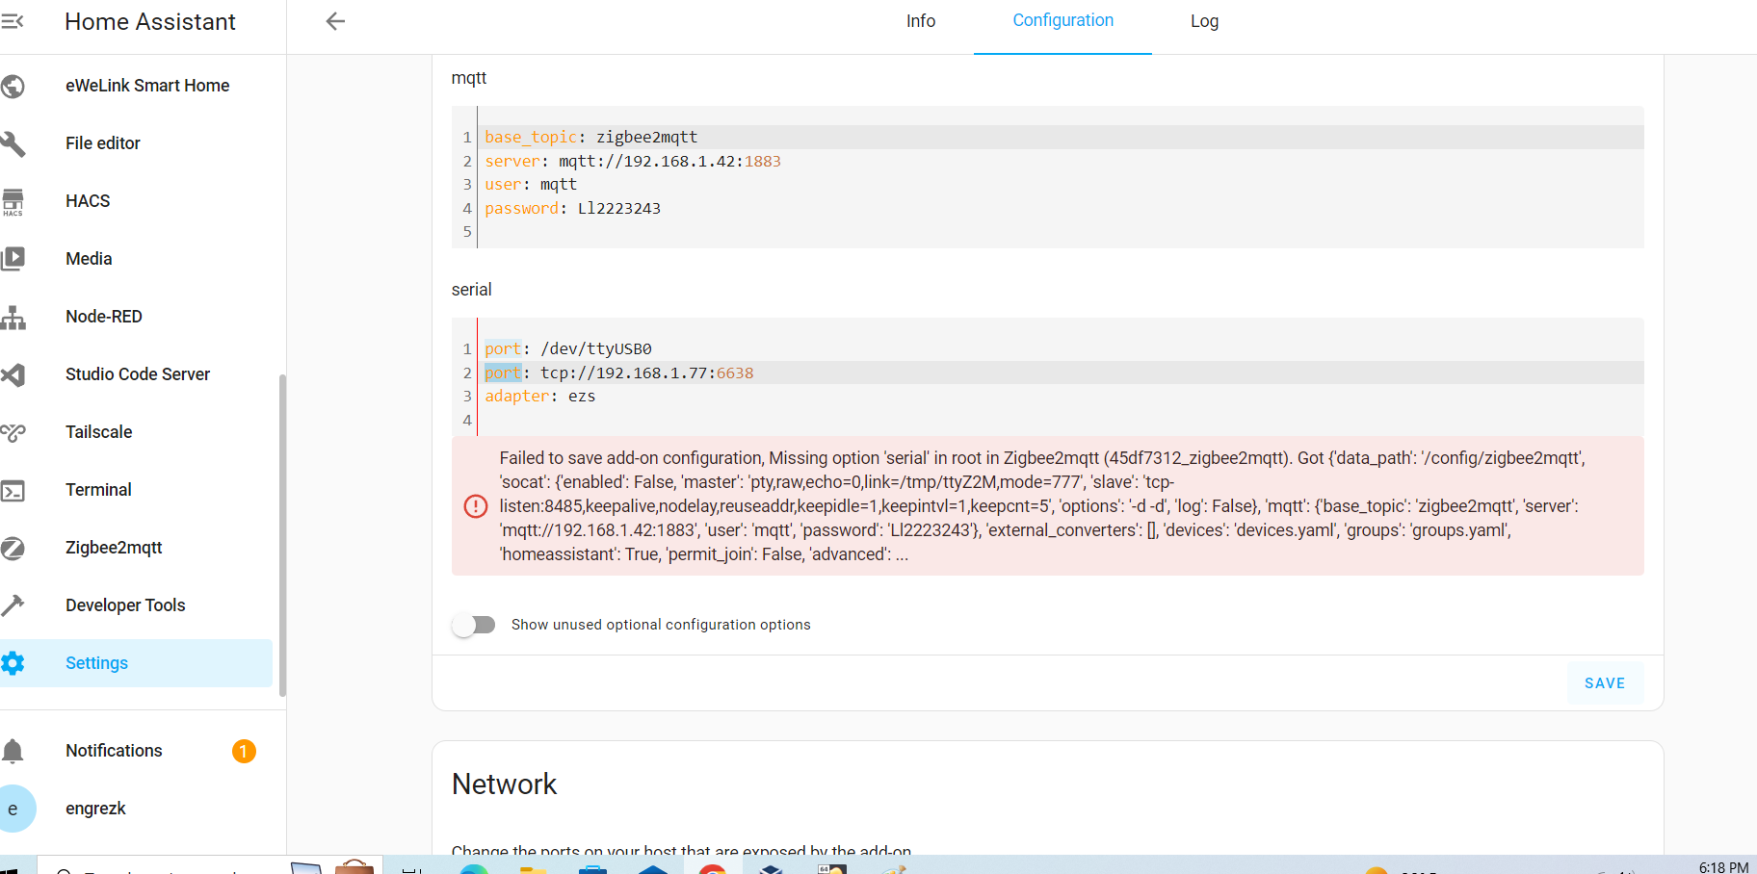Viewport: 1757px width, 874px height.
Task: Click the back arrow icon
Action: pos(335,21)
